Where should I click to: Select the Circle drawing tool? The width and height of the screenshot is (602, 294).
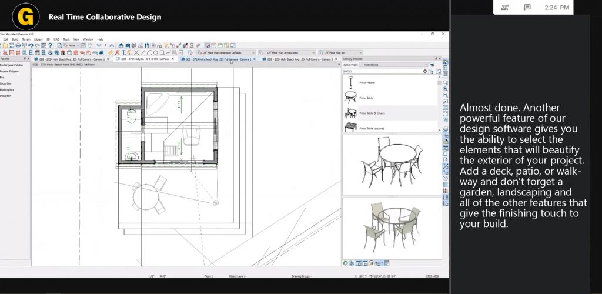click(155, 52)
